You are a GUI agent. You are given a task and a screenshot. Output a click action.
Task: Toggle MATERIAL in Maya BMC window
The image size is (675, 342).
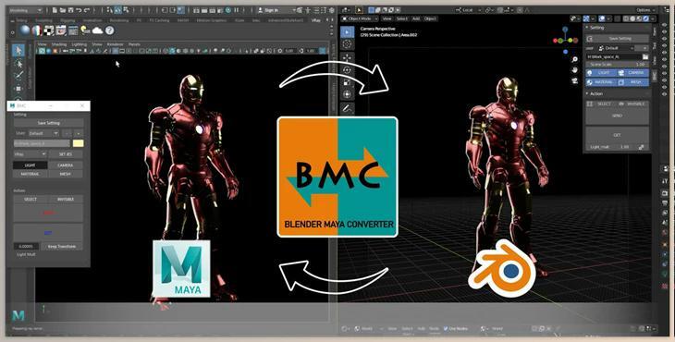click(x=30, y=174)
